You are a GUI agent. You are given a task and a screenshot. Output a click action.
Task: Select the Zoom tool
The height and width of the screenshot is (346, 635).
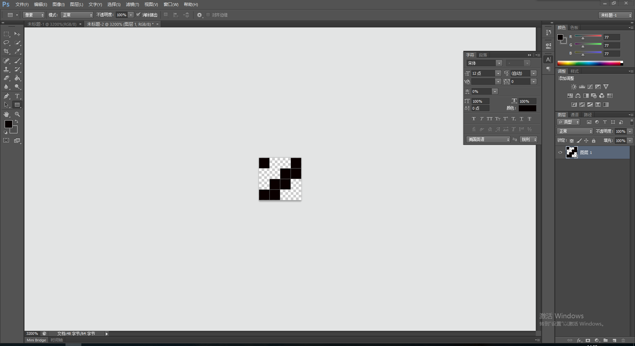click(17, 114)
